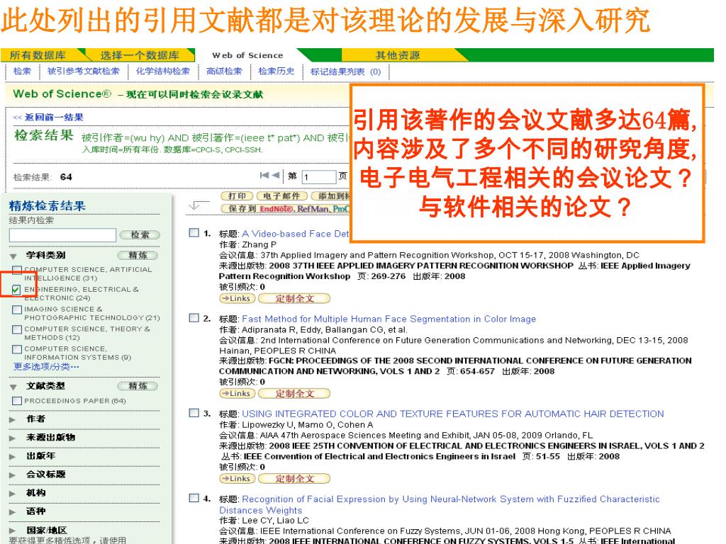Open 高级检索 menu link
Viewport: 726px width, 544px height.
224,72
